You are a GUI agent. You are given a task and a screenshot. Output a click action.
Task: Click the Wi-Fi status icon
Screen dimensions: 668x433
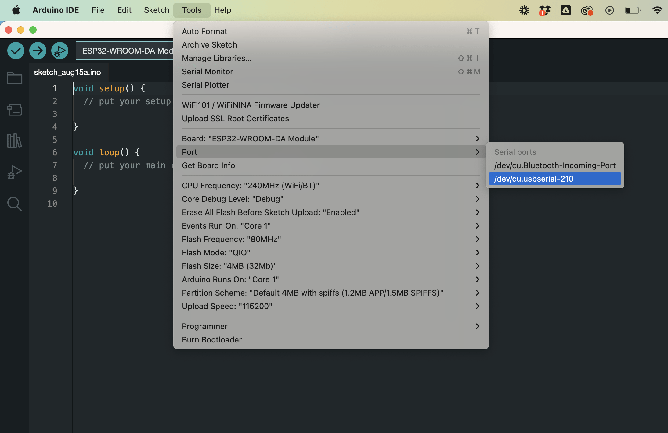click(657, 10)
